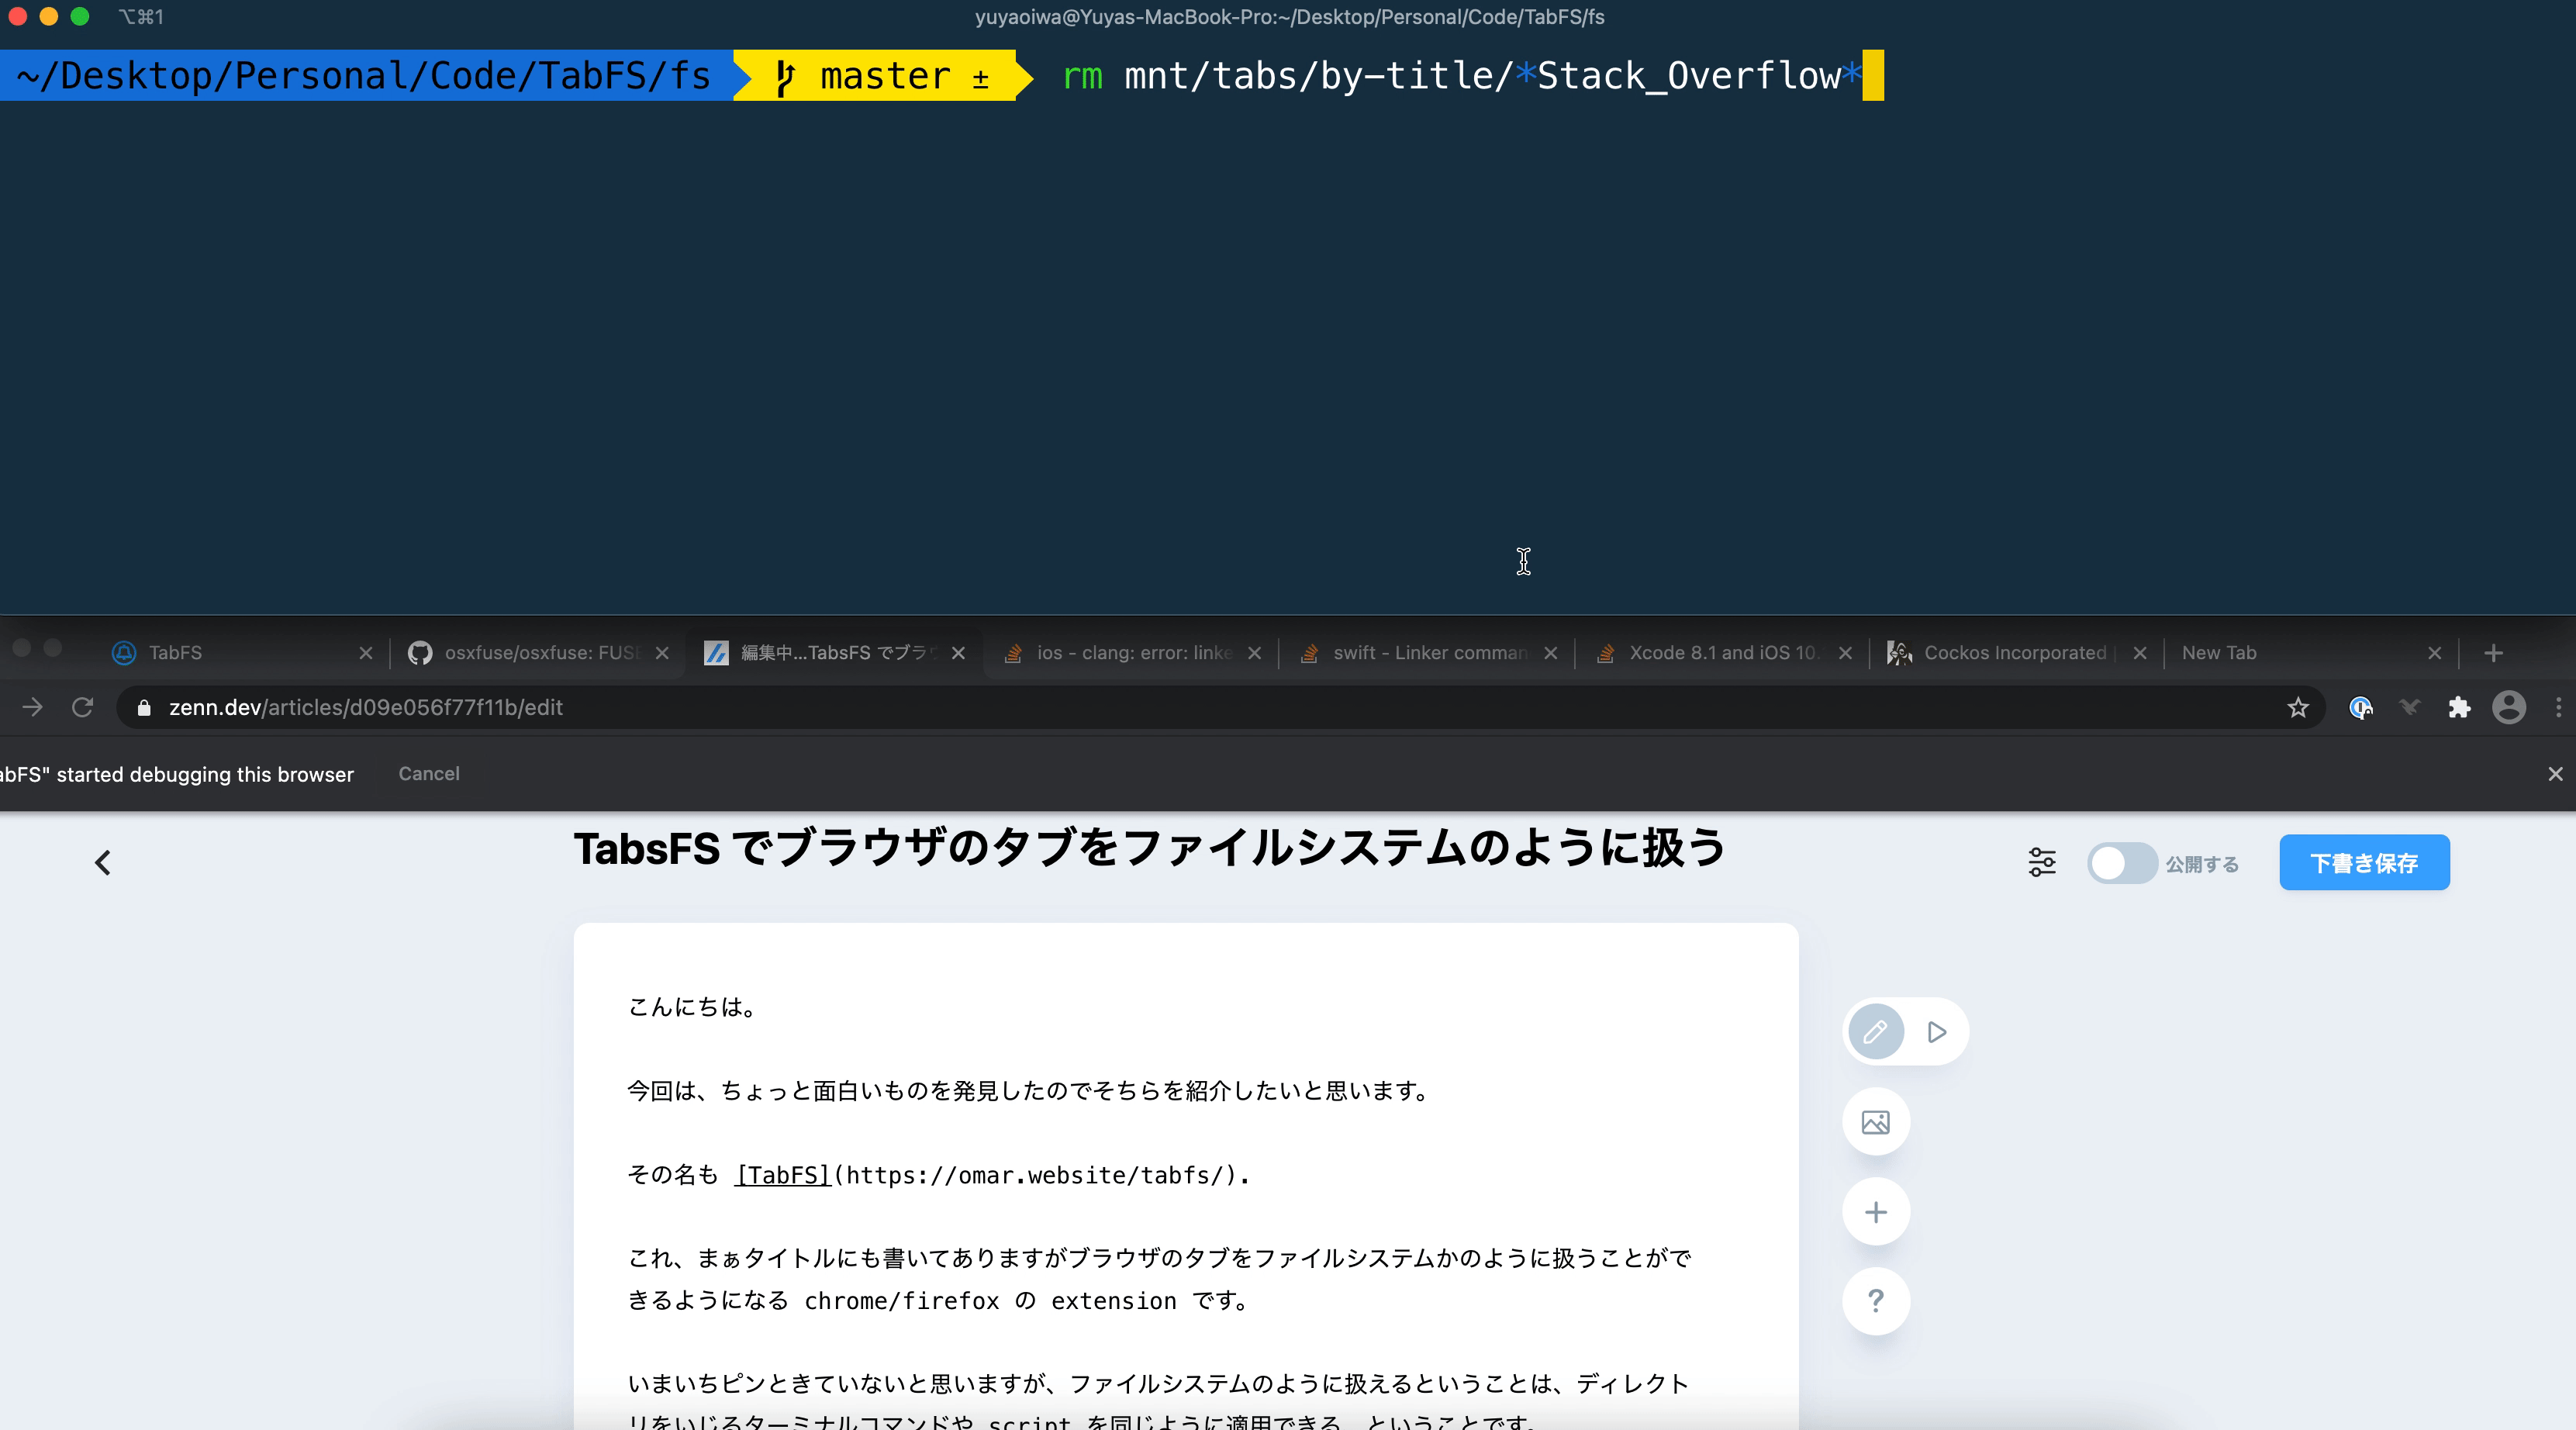Open Zenn article settings sliders icon
The height and width of the screenshot is (1430, 2576).
pyautogui.click(x=2042, y=862)
